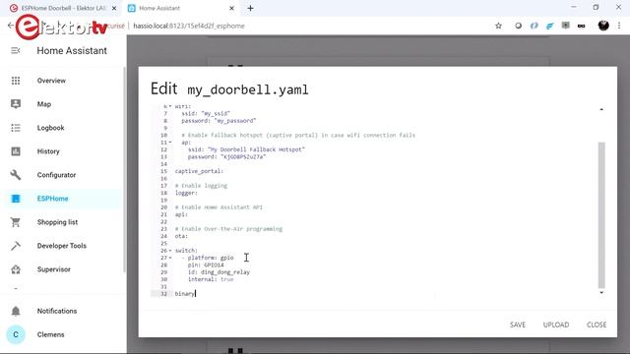
Task: Collapse the ap: block on line 11
Action: [170, 143]
